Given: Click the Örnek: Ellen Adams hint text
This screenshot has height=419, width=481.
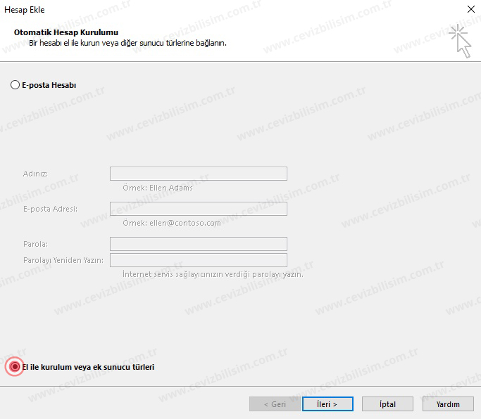Looking at the screenshot, I should click(157, 188).
